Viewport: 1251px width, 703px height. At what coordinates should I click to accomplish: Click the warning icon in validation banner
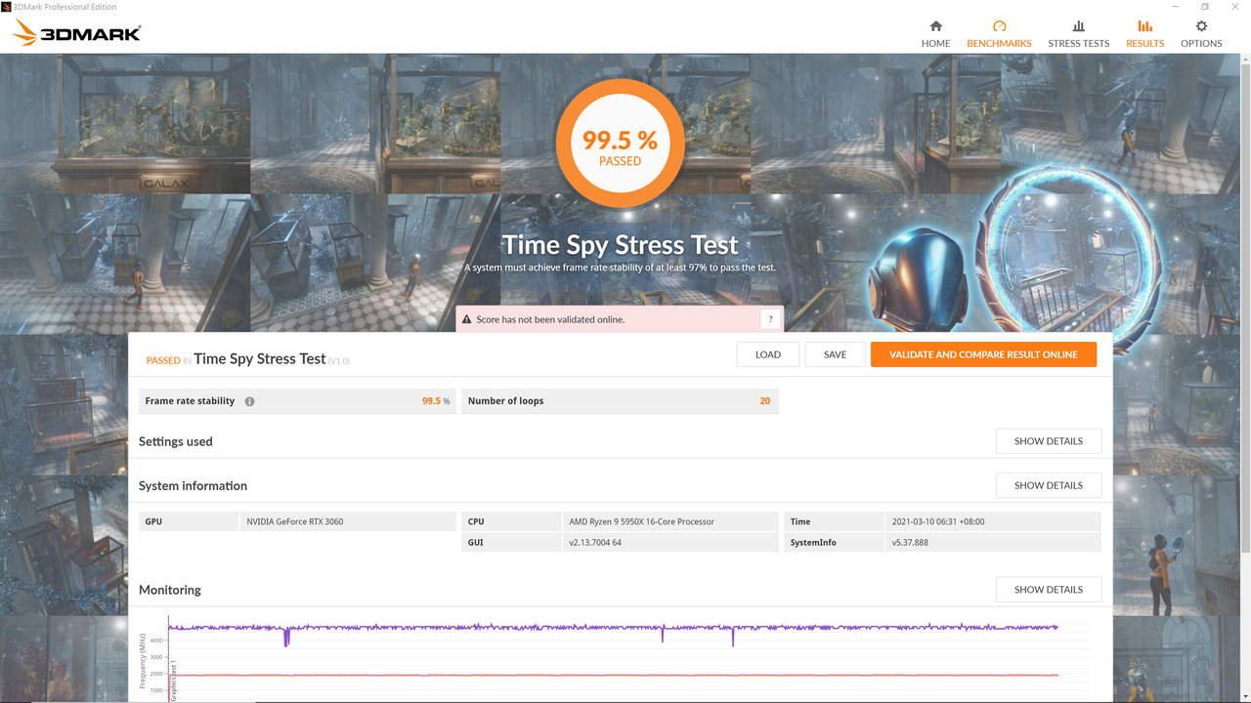point(467,319)
